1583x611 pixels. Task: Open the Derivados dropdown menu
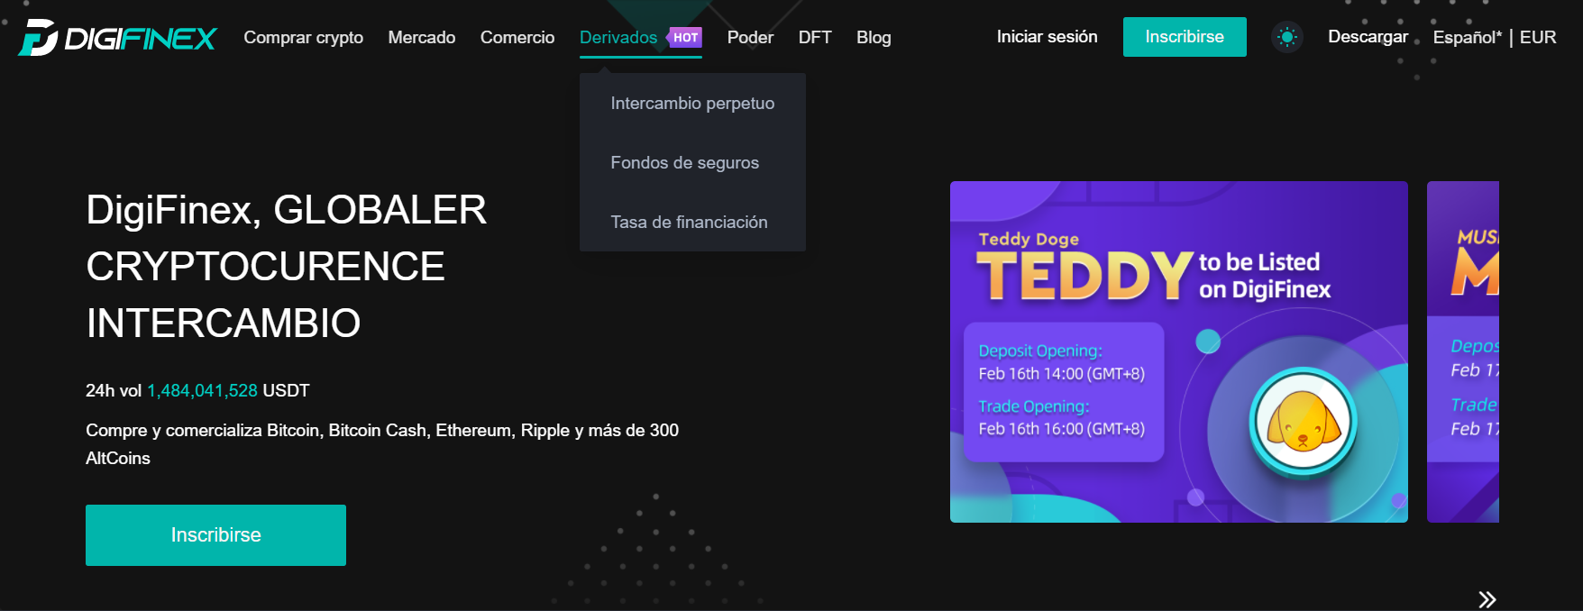pyautogui.click(x=618, y=37)
